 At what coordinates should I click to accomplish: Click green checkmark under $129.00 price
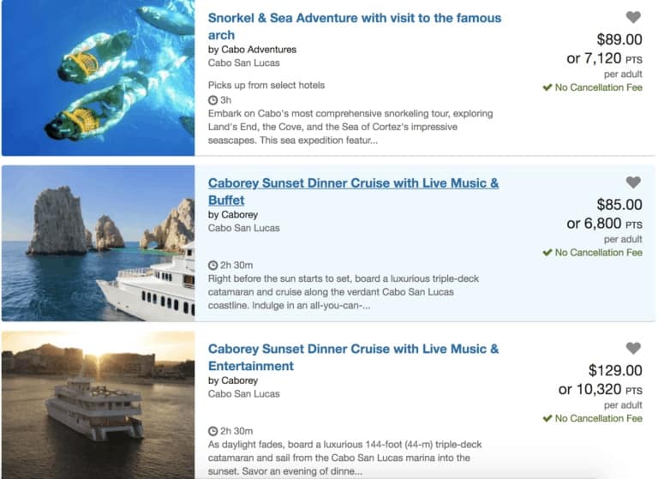(x=547, y=418)
